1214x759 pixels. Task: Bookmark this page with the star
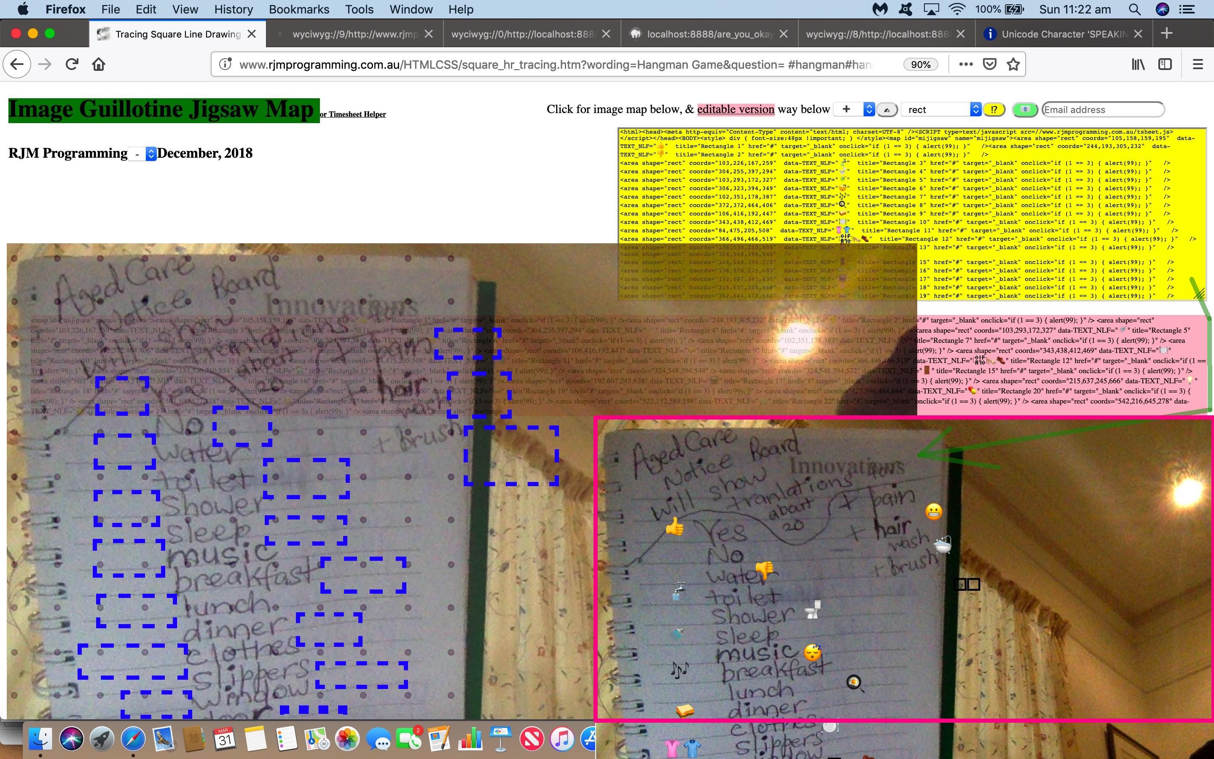pos(1013,64)
